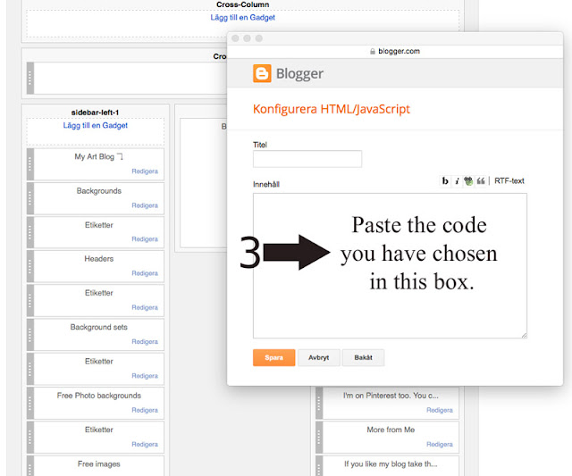This screenshot has width=572, height=476.
Task: Click Redigera under Background sets gadget
Action: tap(145, 342)
